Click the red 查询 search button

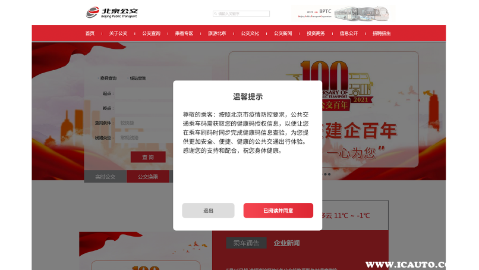coord(147,157)
